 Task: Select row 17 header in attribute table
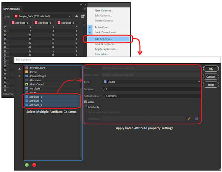pyautogui.click(x=6, y=43)
